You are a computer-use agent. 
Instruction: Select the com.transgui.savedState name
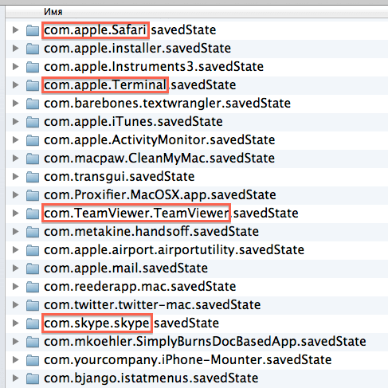(120, 177)
